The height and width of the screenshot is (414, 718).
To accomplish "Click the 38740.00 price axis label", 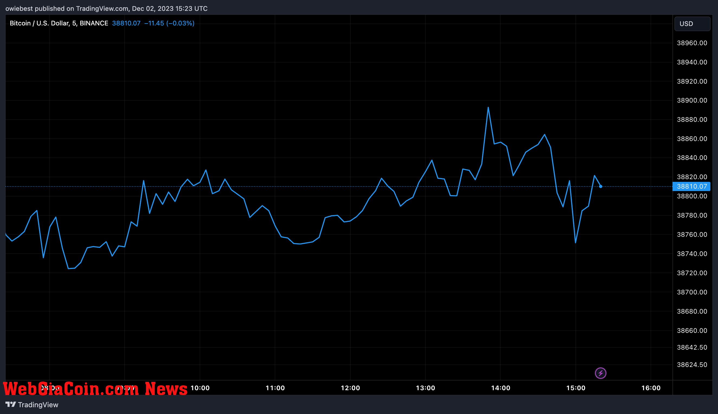I will click(x=692, y=254).
